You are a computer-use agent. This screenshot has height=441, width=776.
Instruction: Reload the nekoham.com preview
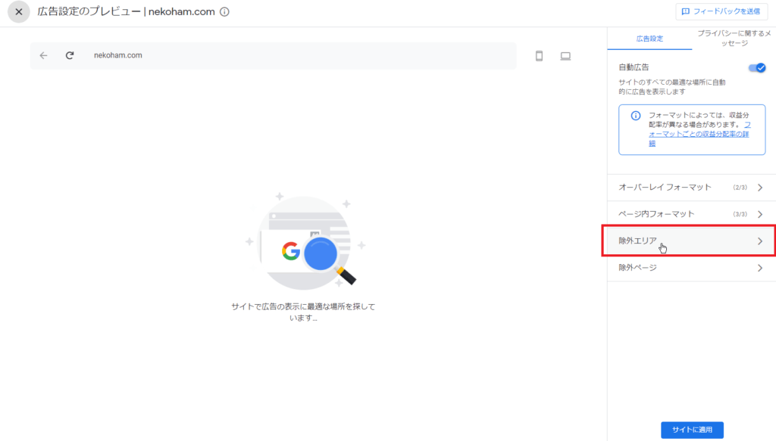click(x=70, y=55)
